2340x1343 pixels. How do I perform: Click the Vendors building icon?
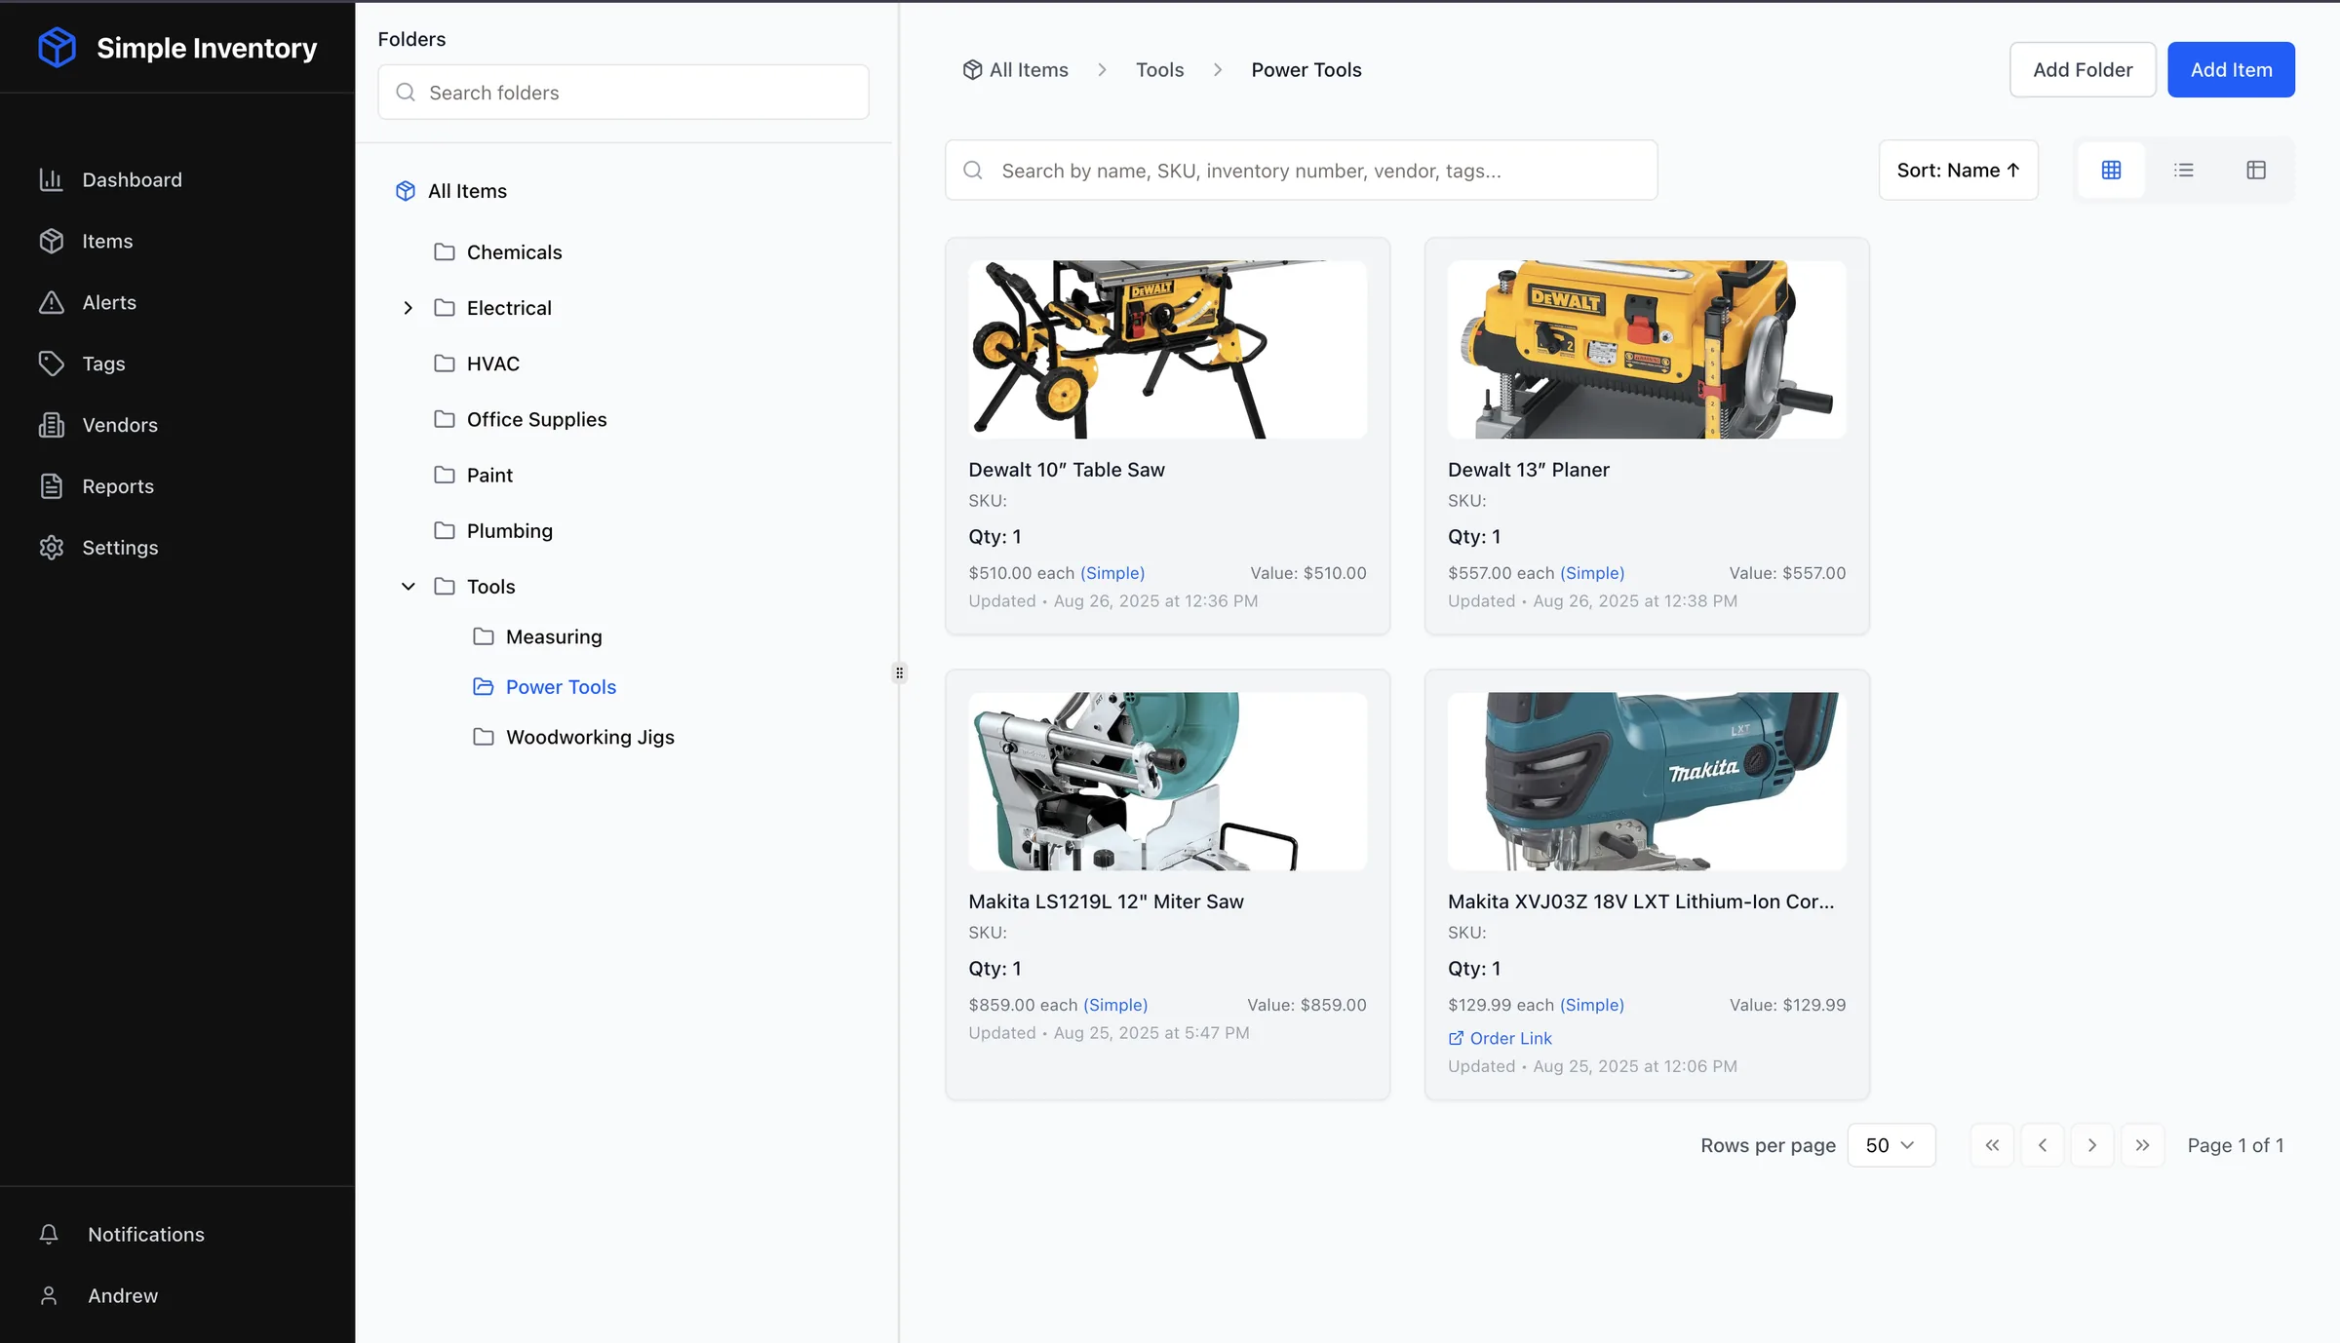51,425
